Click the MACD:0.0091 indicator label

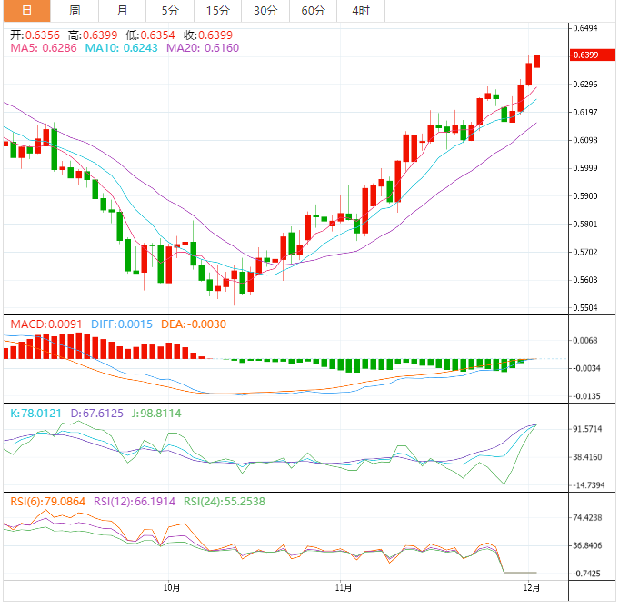click(46, 324)
